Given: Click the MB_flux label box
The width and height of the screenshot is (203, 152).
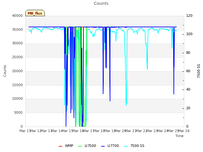Looking at the screenshot, I should click(x=35, y=13).
